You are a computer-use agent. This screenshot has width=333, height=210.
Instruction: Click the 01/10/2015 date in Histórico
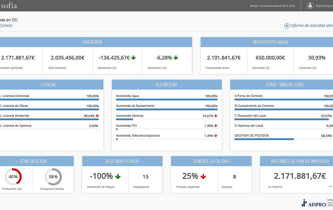click(x=275, y=187)
